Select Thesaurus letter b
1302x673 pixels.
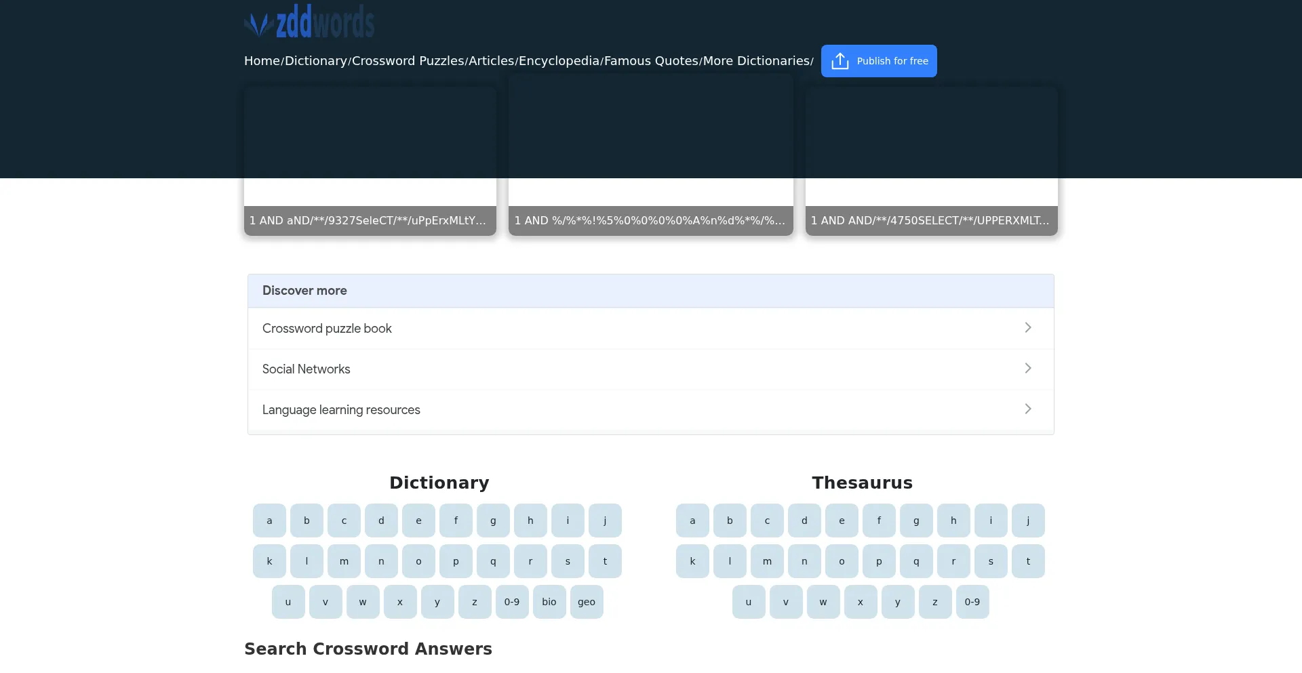730,521
